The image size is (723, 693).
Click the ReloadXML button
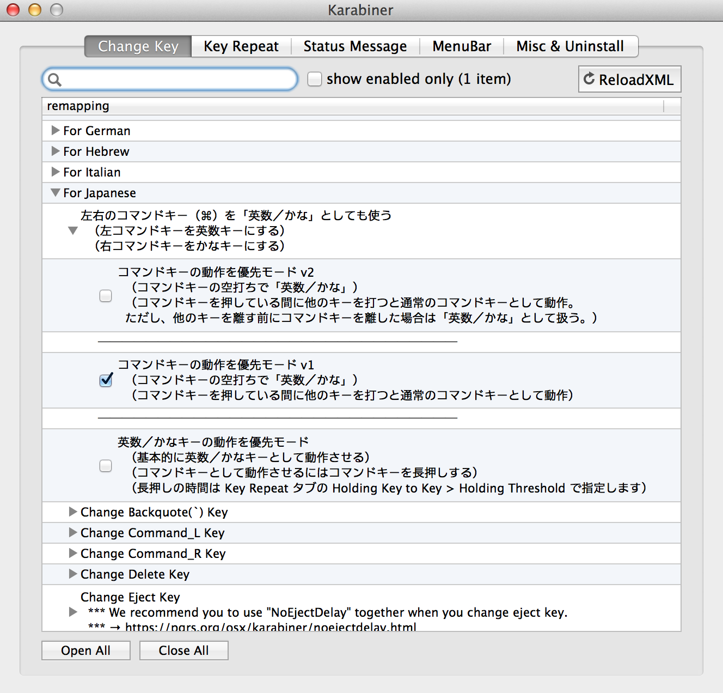(x=629, y=80)
